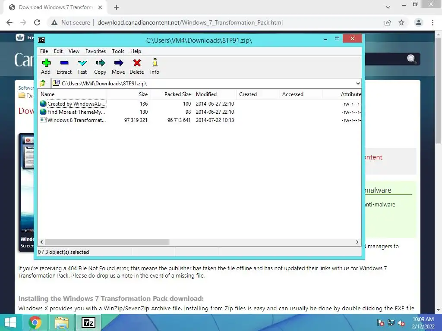Open the Edit menu
The image size is (442, 331).
[58, 51]
